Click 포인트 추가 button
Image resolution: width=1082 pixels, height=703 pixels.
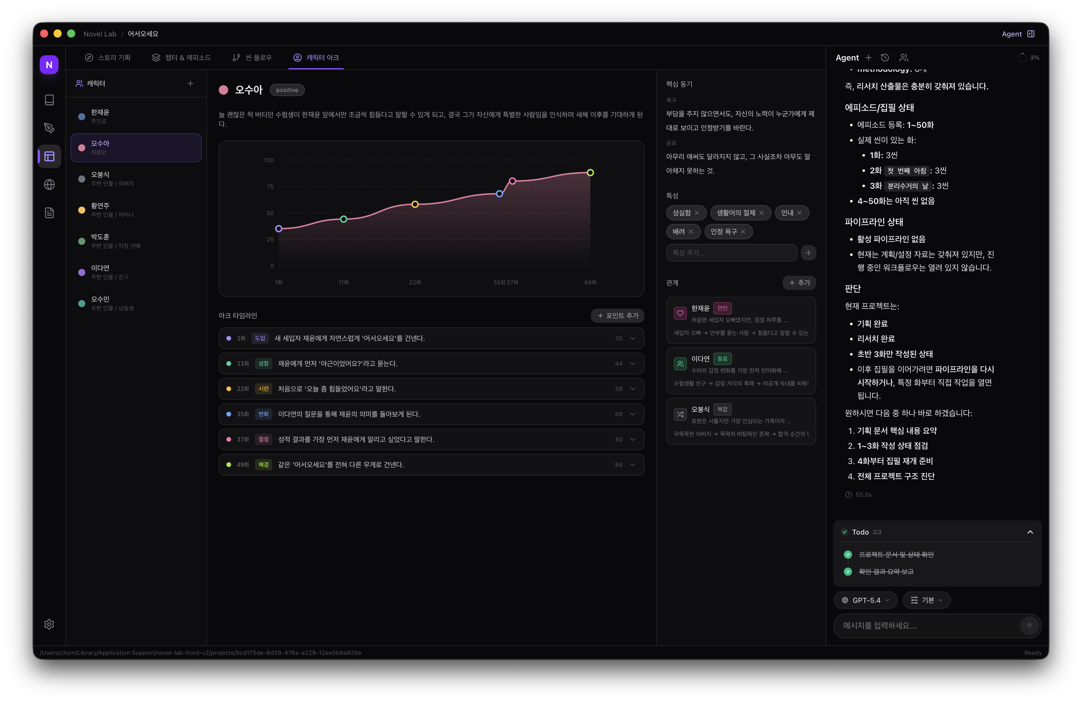[617, 316]
